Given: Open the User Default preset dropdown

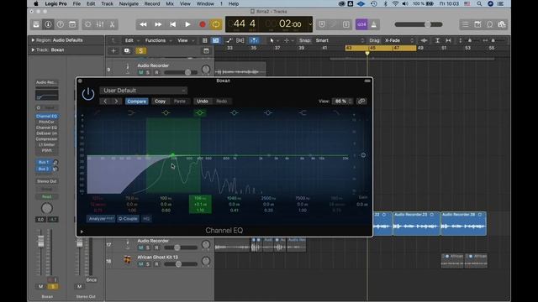Looking at the screenshot, I should click(x=144, y=91).
